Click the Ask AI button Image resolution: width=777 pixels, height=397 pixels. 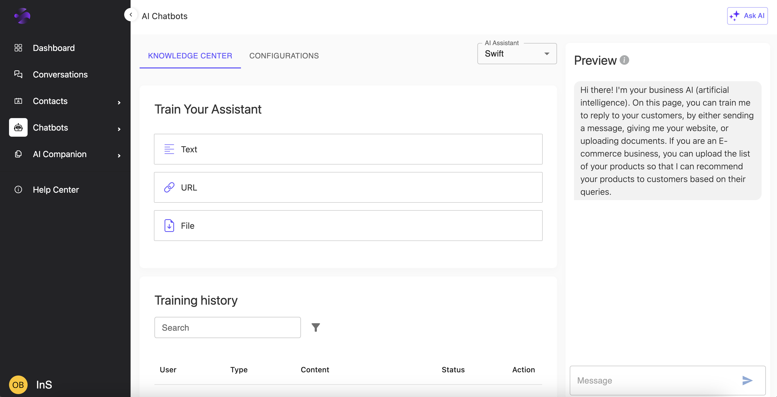[747, 16]
